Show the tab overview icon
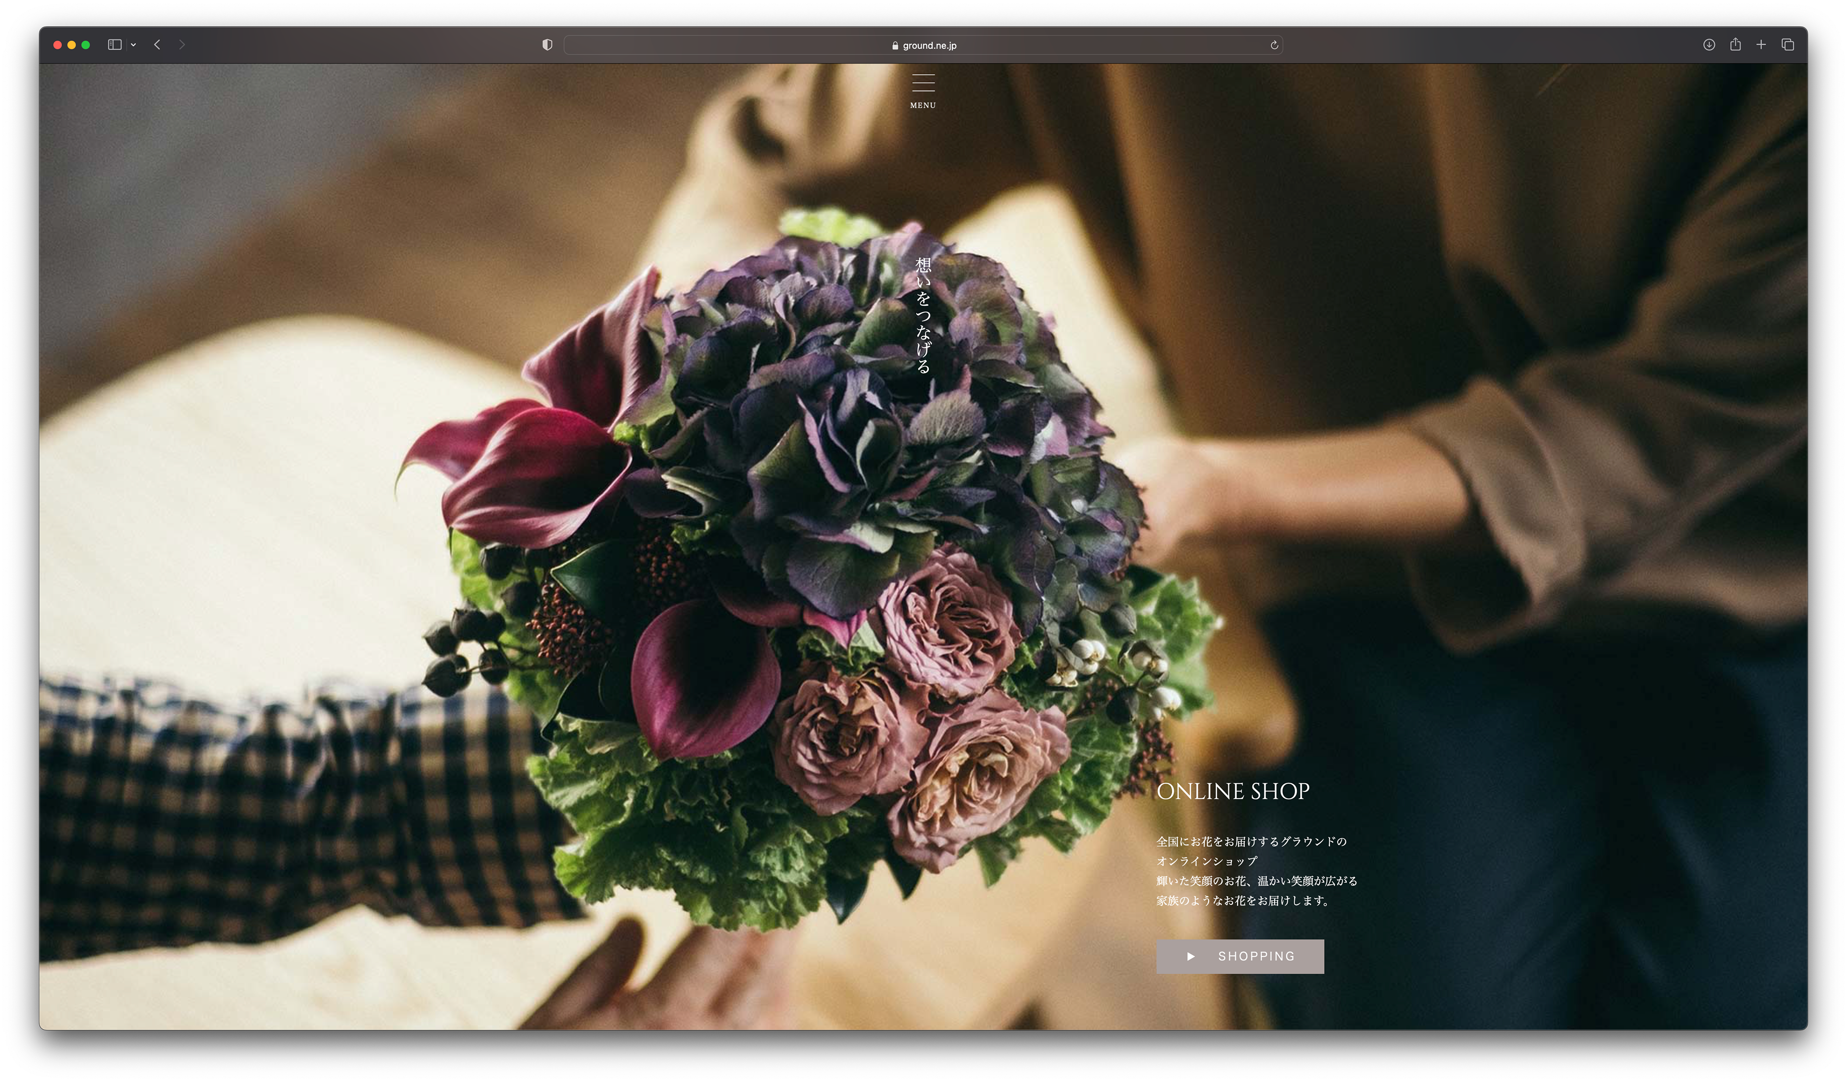Screen dimensions: 1847x1082 (x=1788, y=45)
